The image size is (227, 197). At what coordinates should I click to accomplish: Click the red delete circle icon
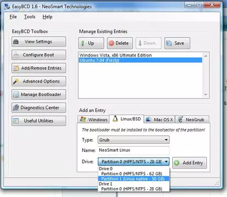coord(111,43)
